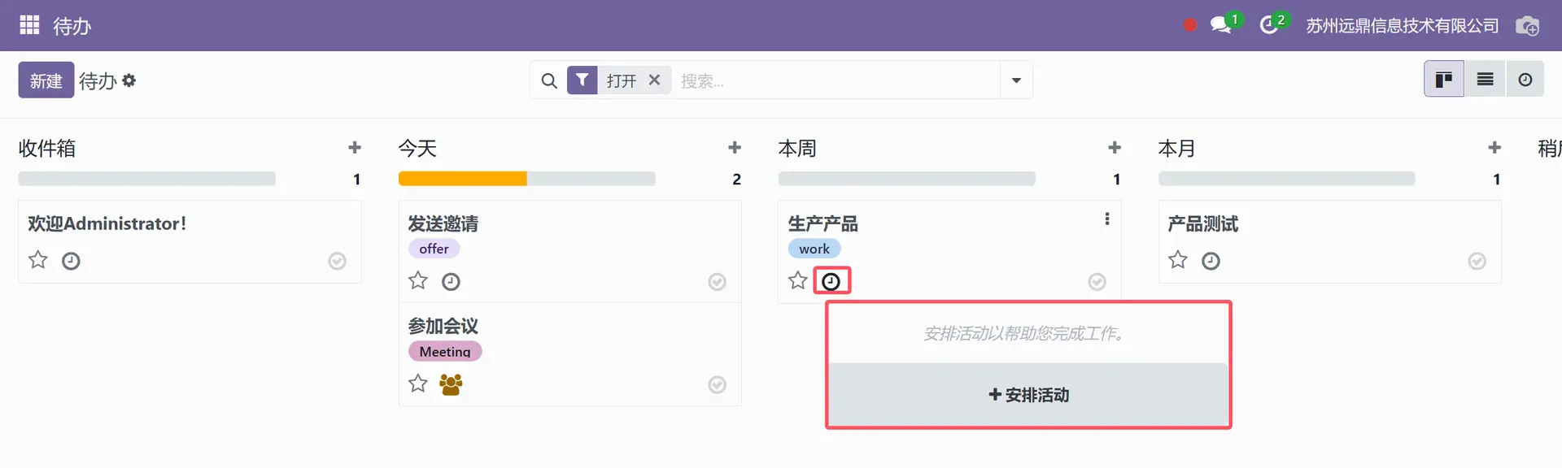Expand the search options dropdown arrow

point(1016,80)
